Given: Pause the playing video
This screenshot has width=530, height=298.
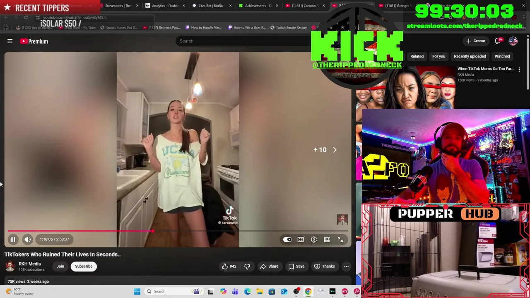Looking at the screenshot, I should [13, 239].
